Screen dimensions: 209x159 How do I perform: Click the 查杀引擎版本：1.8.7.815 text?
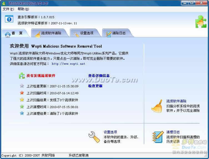coord(36,17)
